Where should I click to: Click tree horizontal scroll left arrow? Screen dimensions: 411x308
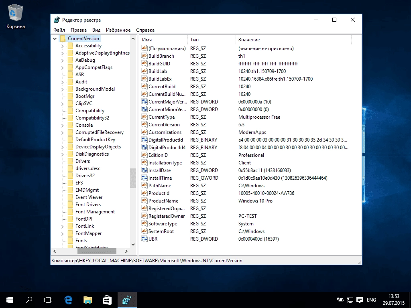coord(55,251)
